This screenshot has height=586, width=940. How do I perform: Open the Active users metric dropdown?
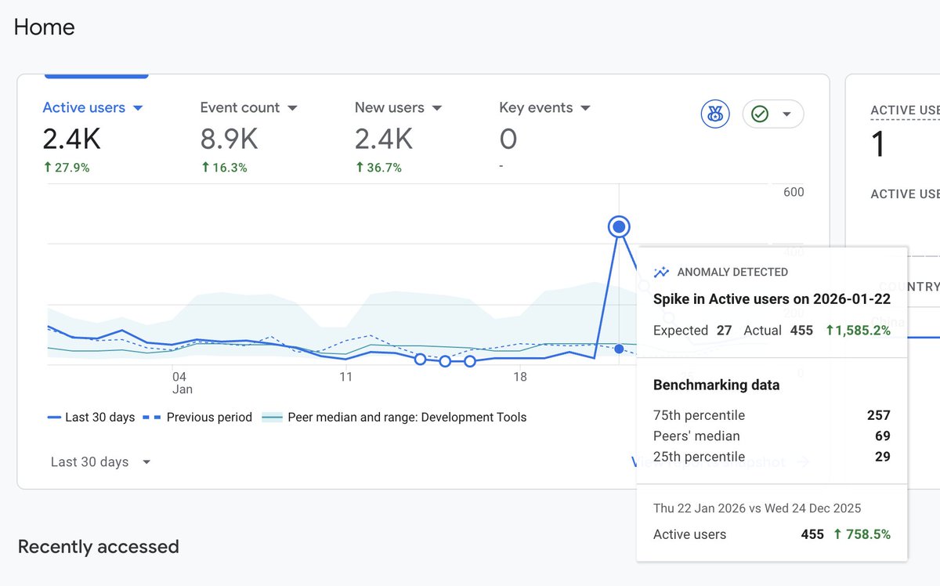coord(93,107)
